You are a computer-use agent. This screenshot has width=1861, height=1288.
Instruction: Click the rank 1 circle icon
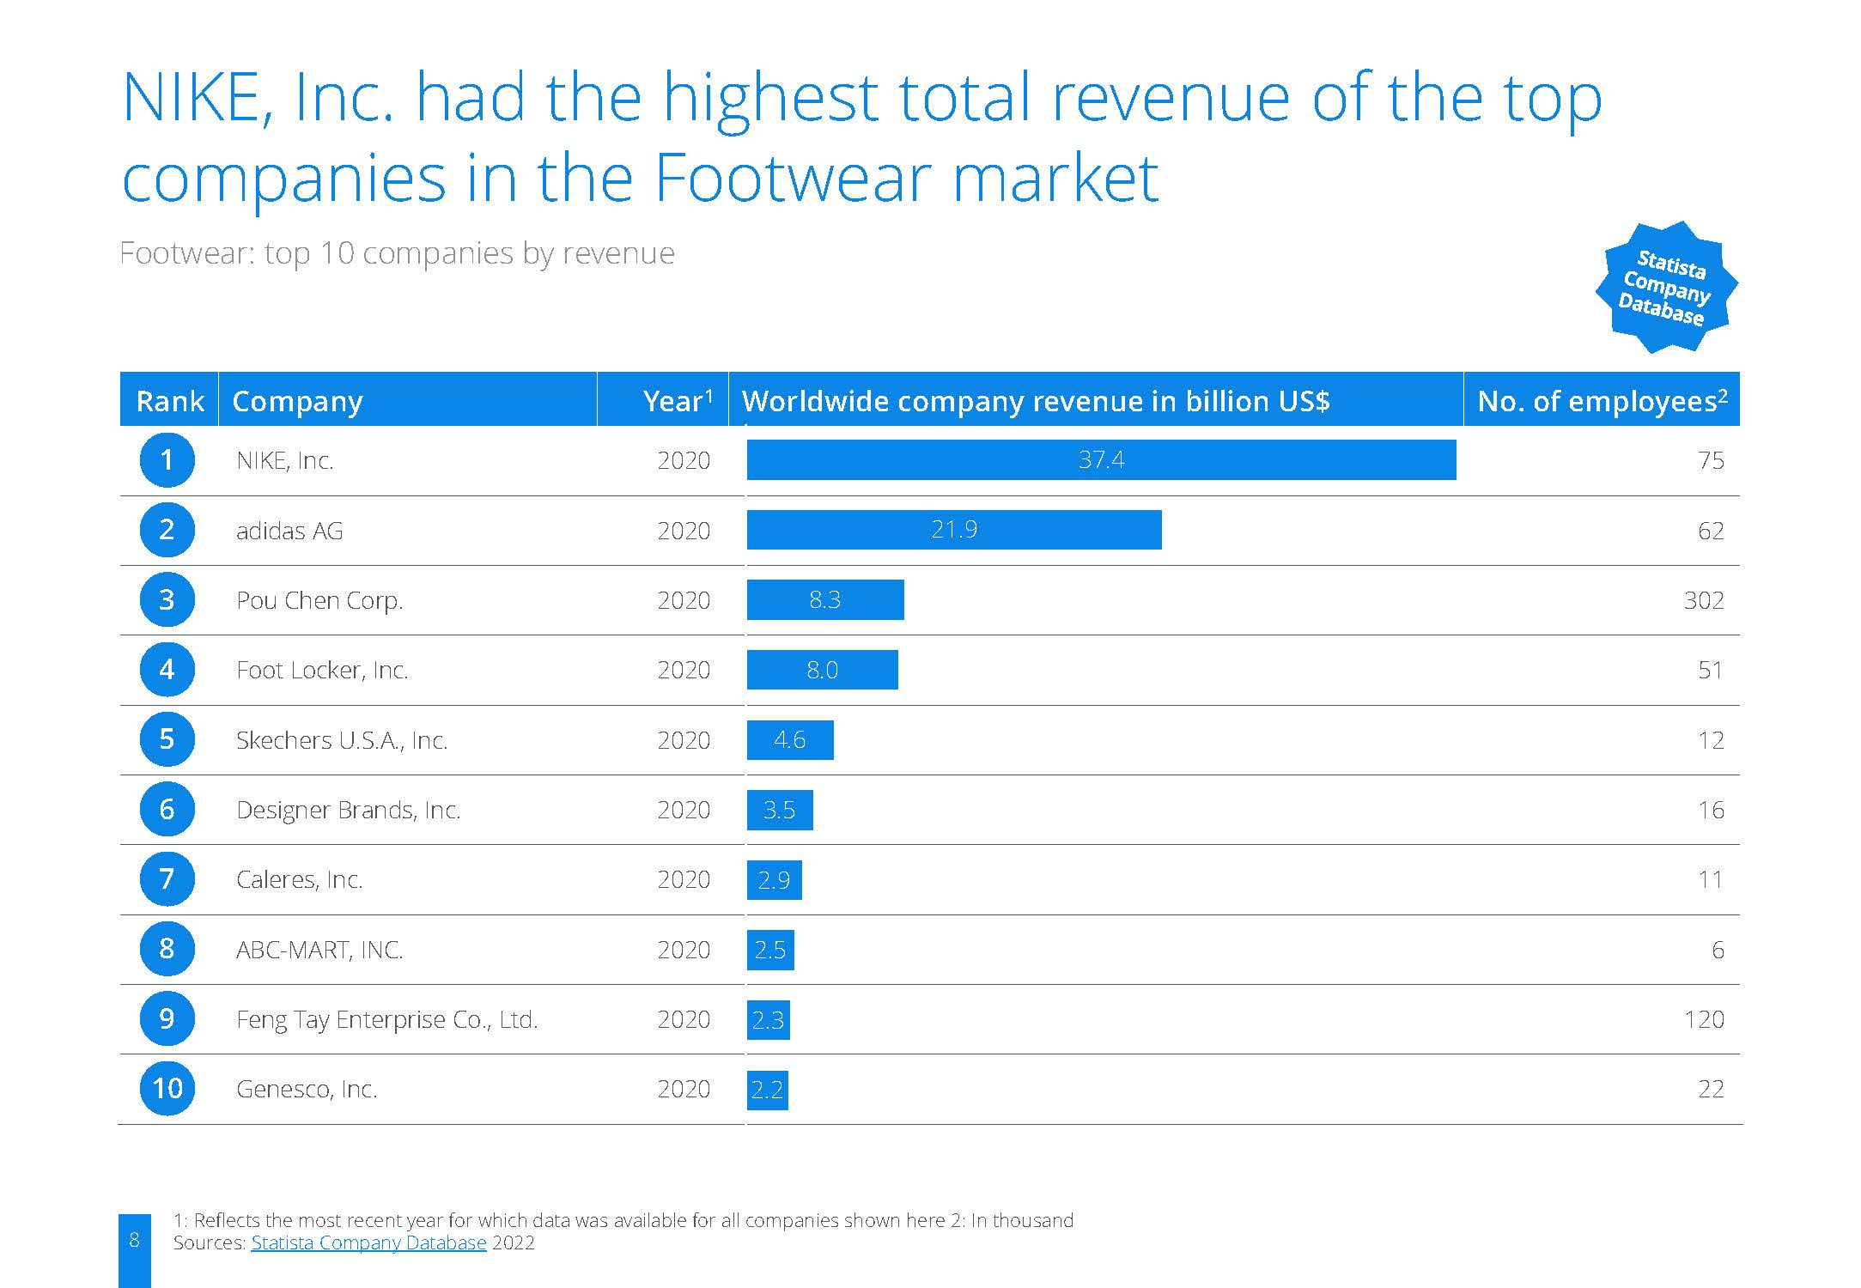click(x=167, y=460)
